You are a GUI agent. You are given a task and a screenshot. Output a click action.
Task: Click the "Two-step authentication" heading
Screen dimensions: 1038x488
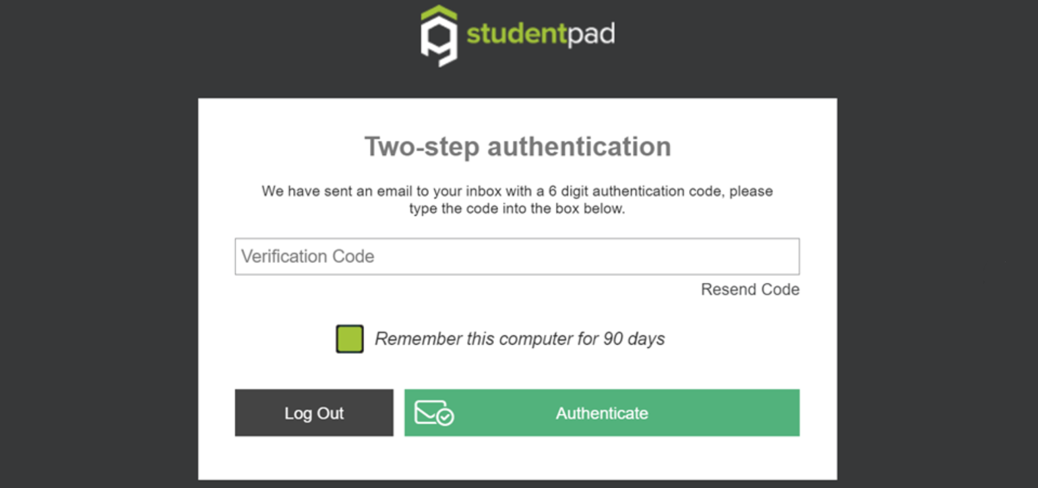point(517,147)
